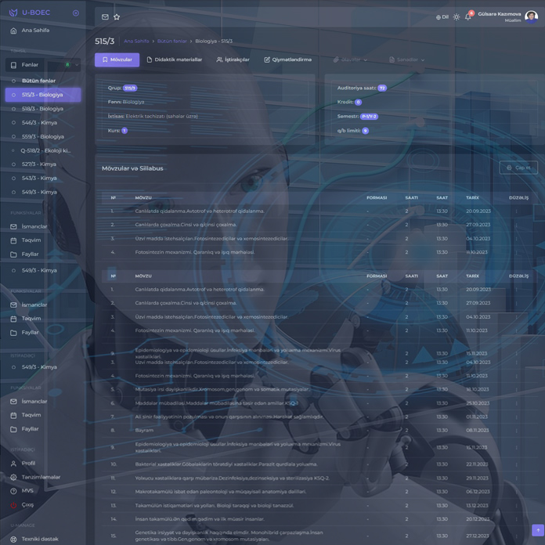This screenshot has height=545, width=545.
Task: Click the scroll-to-top button at bottom right
Action: click(x=537, y=531)
